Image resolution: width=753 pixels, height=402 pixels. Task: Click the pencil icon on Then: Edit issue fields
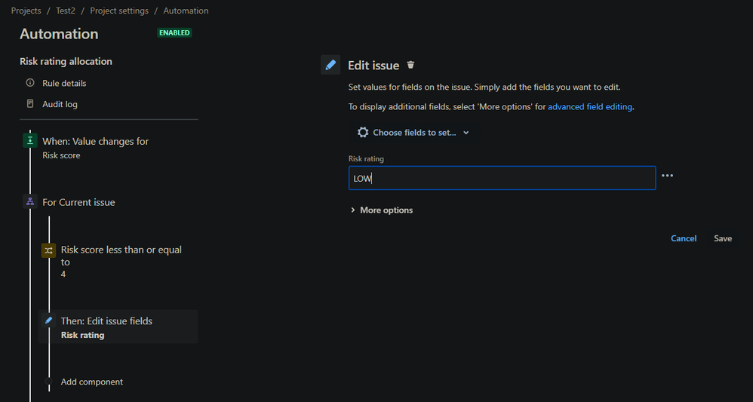pos(48,320)
